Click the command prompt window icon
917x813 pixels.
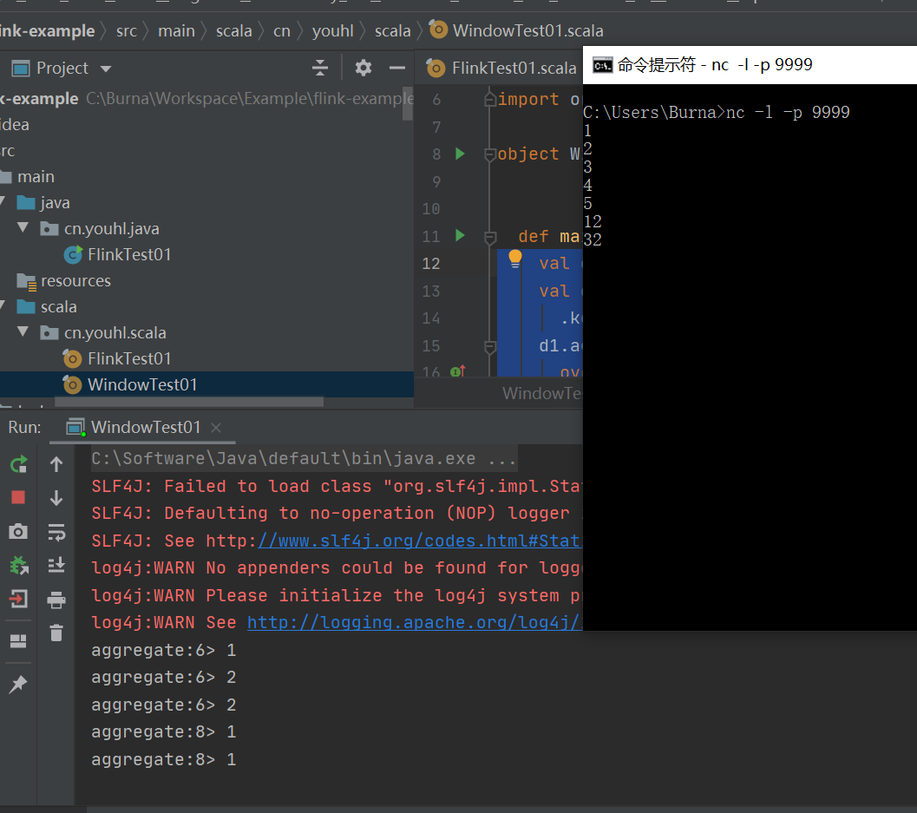coord(602,65)
